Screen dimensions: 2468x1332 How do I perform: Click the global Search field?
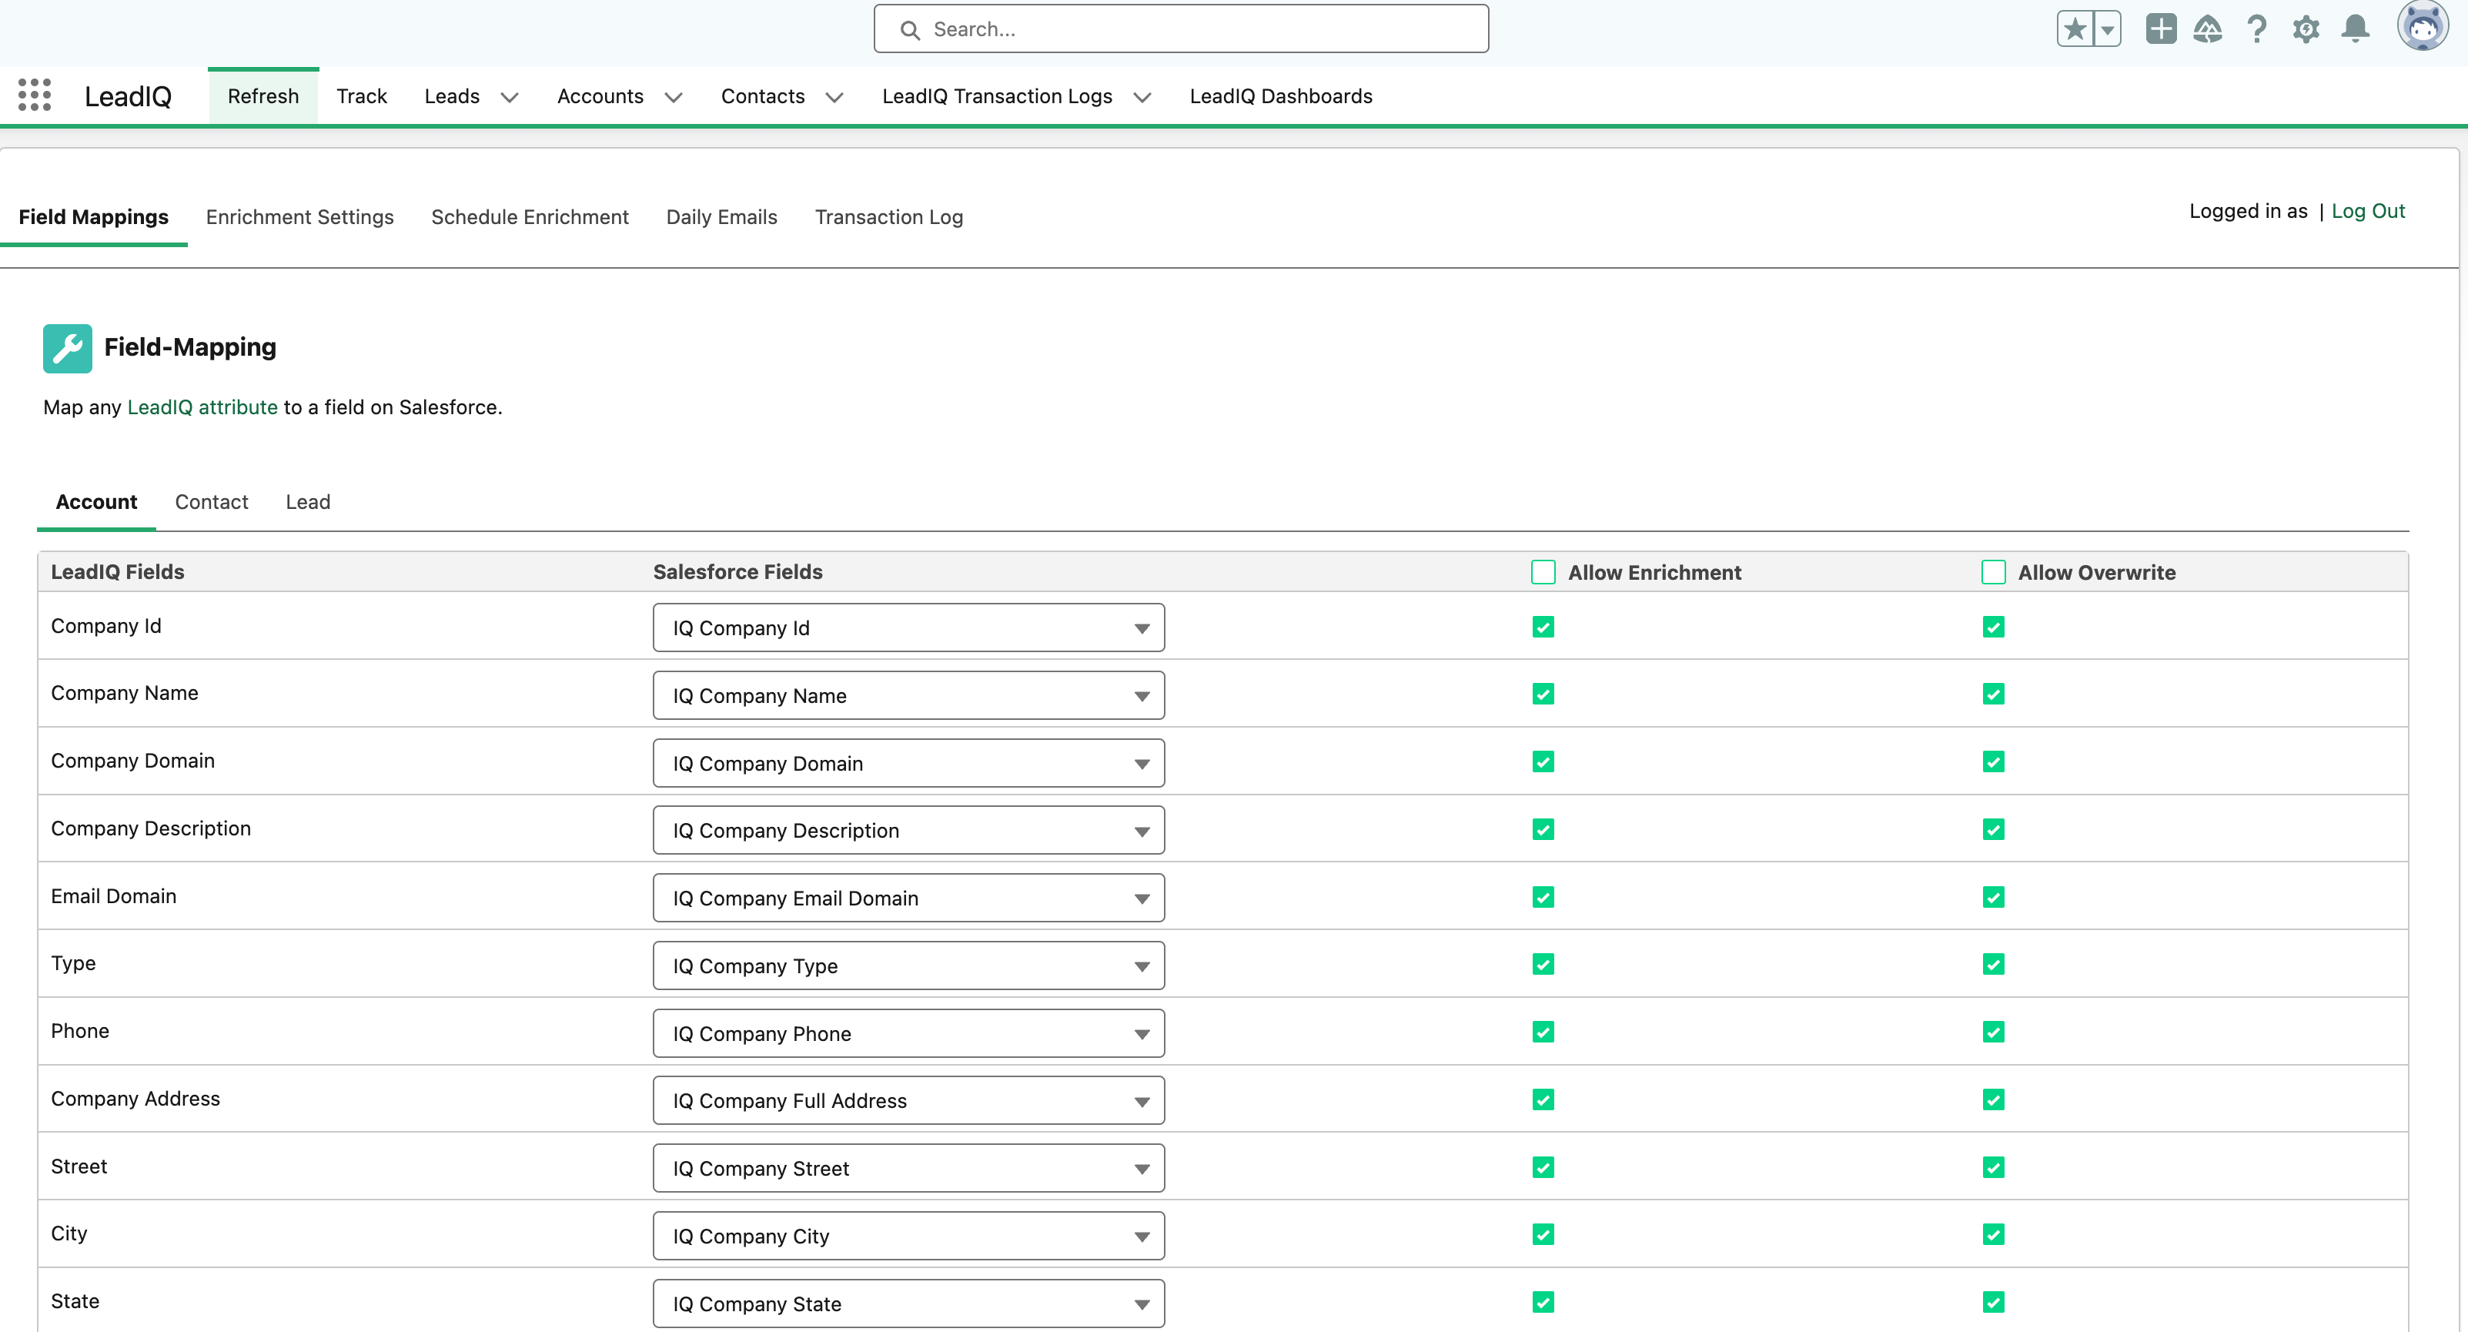[x=1180, y=28]
